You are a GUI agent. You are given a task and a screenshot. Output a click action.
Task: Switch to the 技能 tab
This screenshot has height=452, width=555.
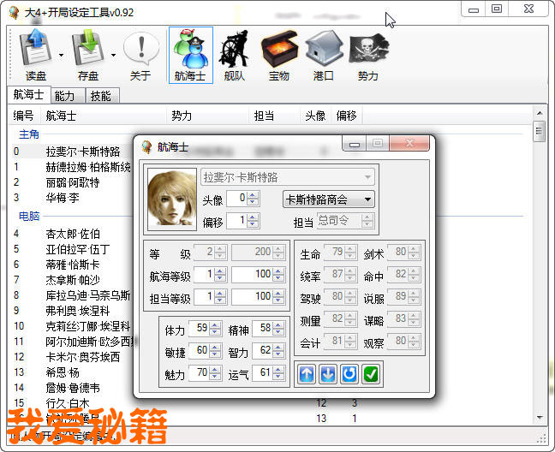[x=100, y=96]
